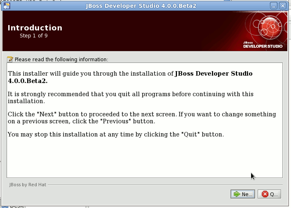Image resolution: width=291 pixels, height=208 pixels.
Task: Minimize the JBoss installer window
Action: tap(274, 6)
